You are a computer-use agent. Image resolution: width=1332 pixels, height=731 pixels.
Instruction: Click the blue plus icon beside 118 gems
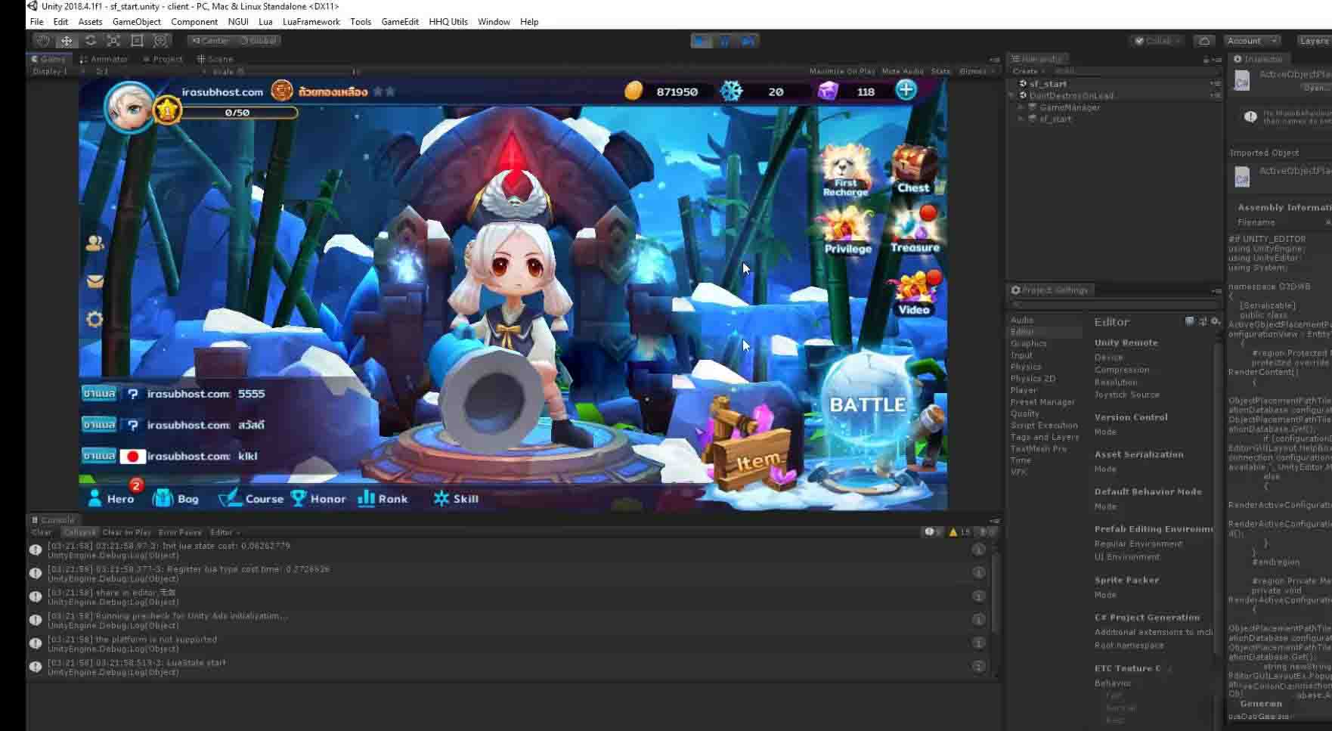pos(906,90)
